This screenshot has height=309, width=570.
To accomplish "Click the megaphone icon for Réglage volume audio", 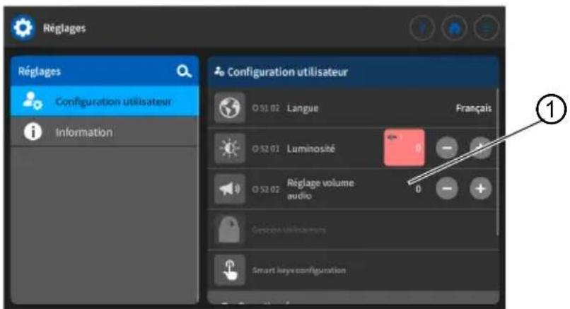I will (230, 189).
